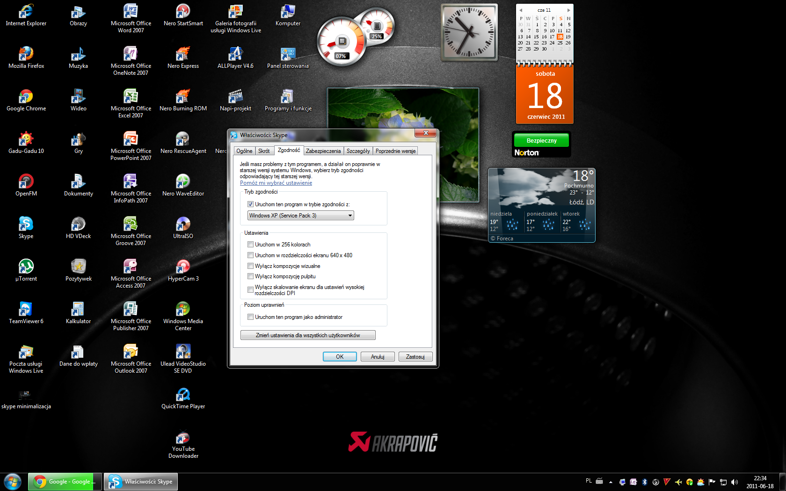The image size is (786, 491).
Task: Click the 'Pomóż mi wybrać ustawienie' link
Action: [x=276, y=183]
